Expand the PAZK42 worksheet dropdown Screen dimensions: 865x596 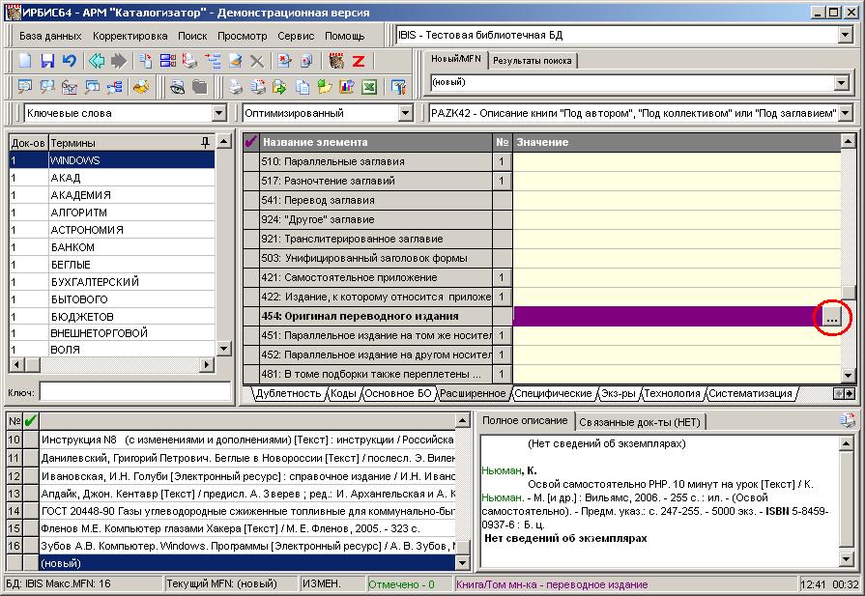point(845,114)
